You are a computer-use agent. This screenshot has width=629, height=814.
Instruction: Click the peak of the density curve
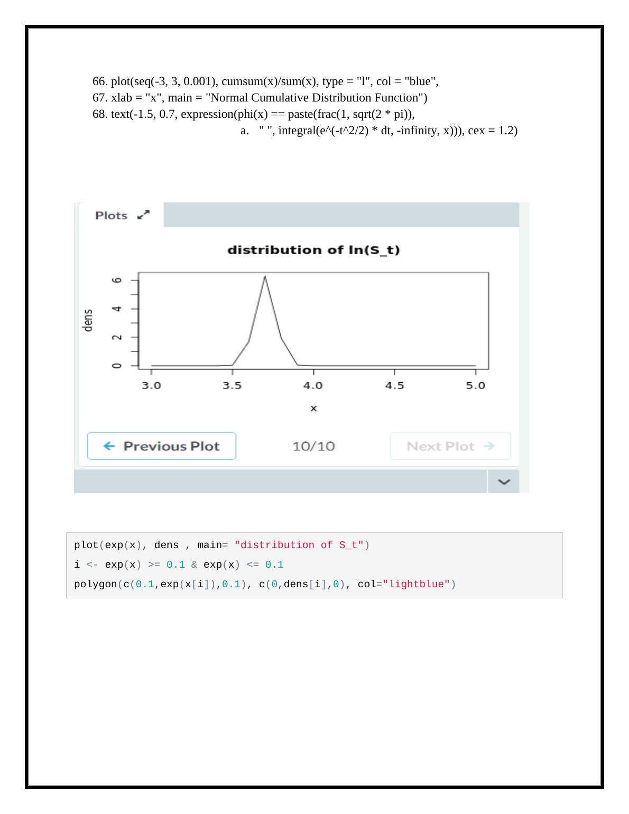265,276
